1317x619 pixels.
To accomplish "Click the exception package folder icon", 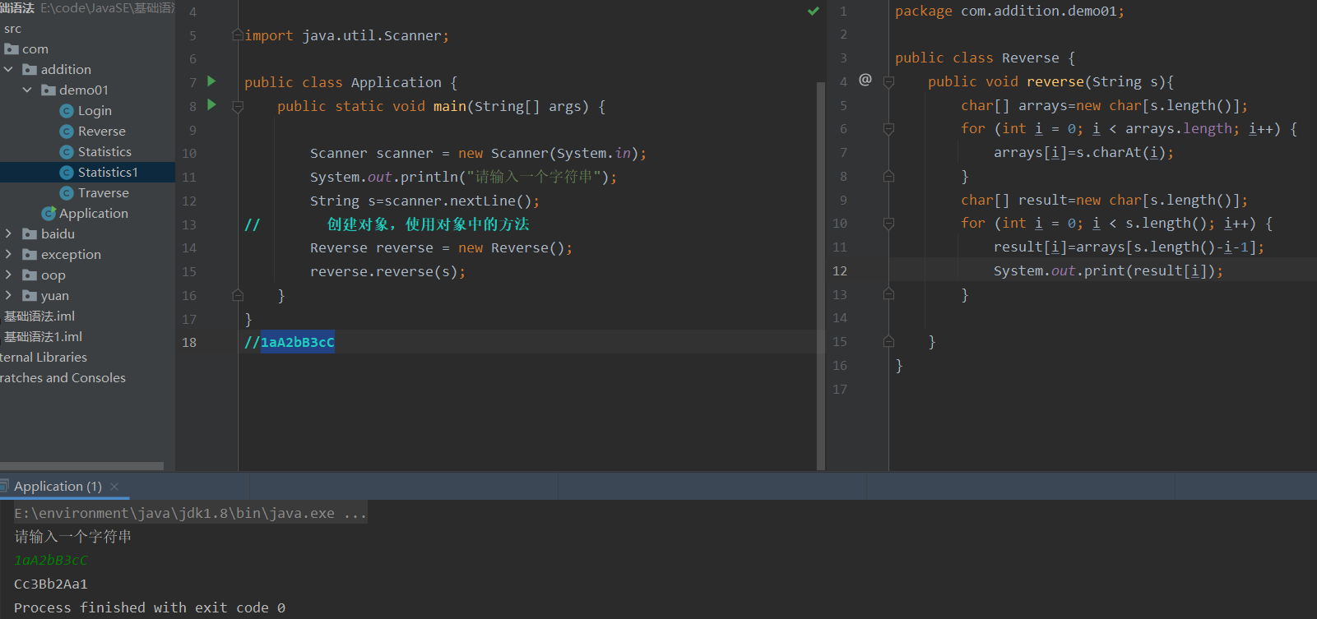I will pos(30,255).
